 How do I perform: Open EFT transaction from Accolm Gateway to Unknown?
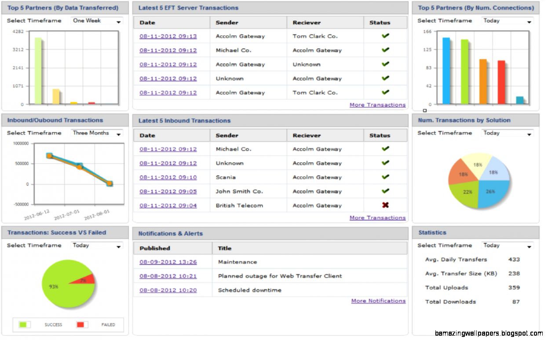tap(168, 65)
